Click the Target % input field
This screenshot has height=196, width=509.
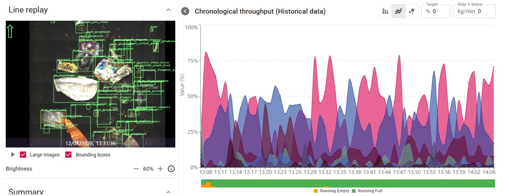pos(439,11)
